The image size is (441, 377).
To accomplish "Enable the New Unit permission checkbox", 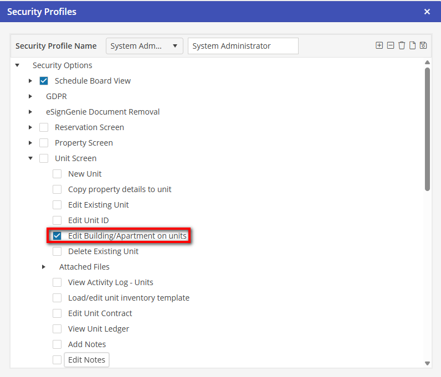I will (x=57, y=174).
